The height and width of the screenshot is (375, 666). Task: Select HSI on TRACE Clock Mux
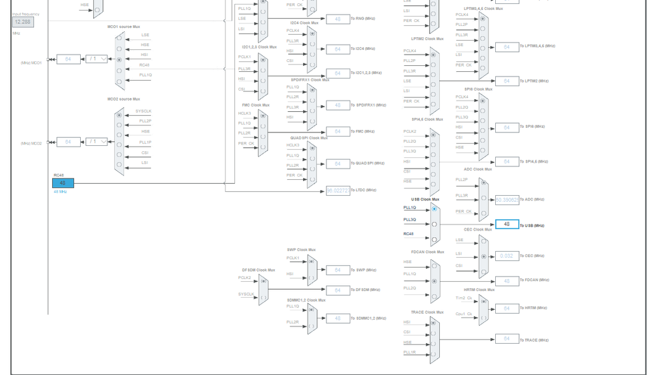433,323
